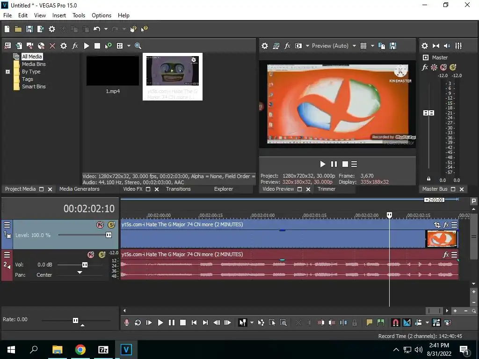Open the edit tool selector dropdown arrow

pos(252,323)
